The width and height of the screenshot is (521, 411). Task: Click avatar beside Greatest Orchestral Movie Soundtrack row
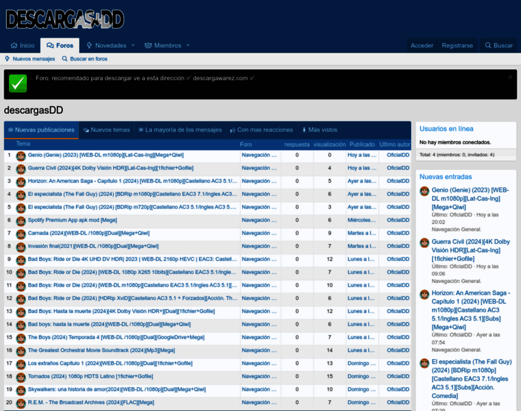(x=21, y=351)
